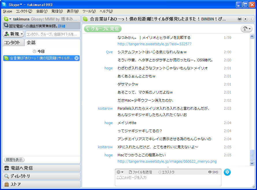Click the add people plus icon
This screenshot has width=257, height=190.
pyautogui.click(x=245, y=19)
